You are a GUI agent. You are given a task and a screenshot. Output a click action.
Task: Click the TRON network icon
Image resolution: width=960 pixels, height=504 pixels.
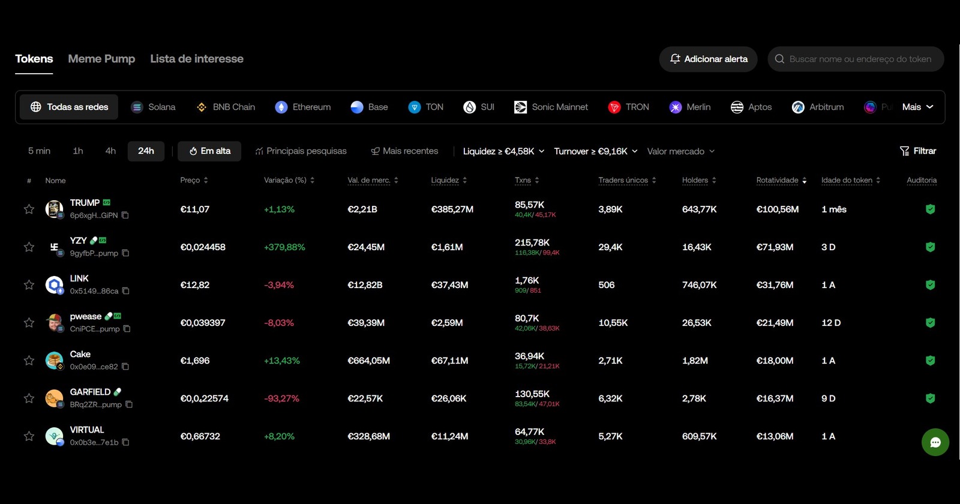[x=614, y=107]
